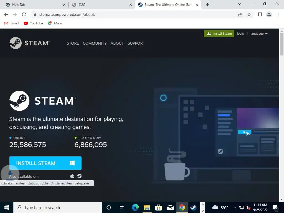
Task: Click the blue INSTALL STEAM button
Action: coord(45,163)
